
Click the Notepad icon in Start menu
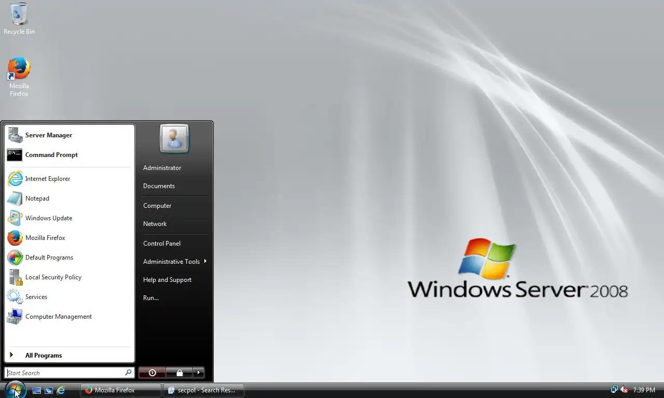click(x=15, y=198)
